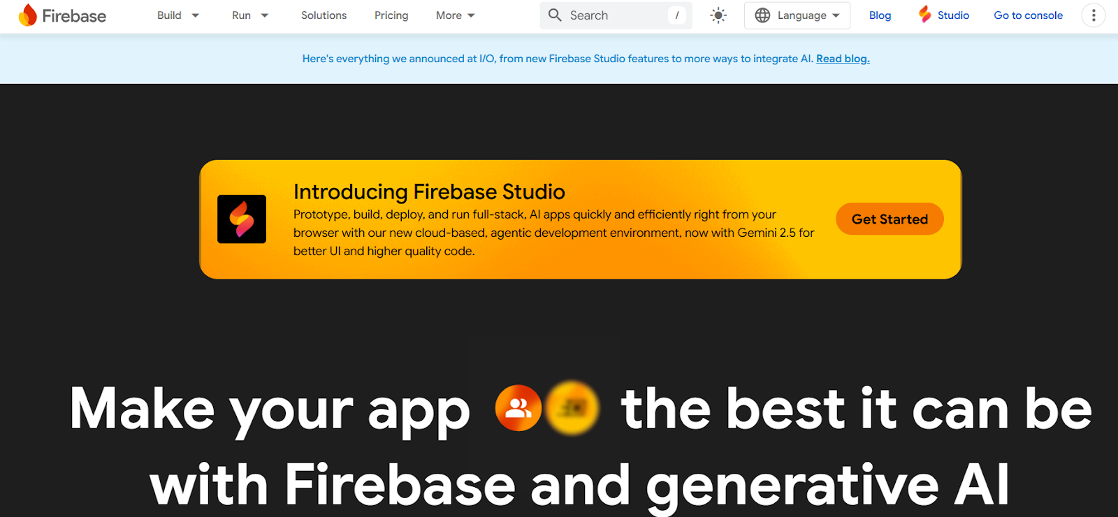Click the Read blog link in announcement

tap(843, 59)
